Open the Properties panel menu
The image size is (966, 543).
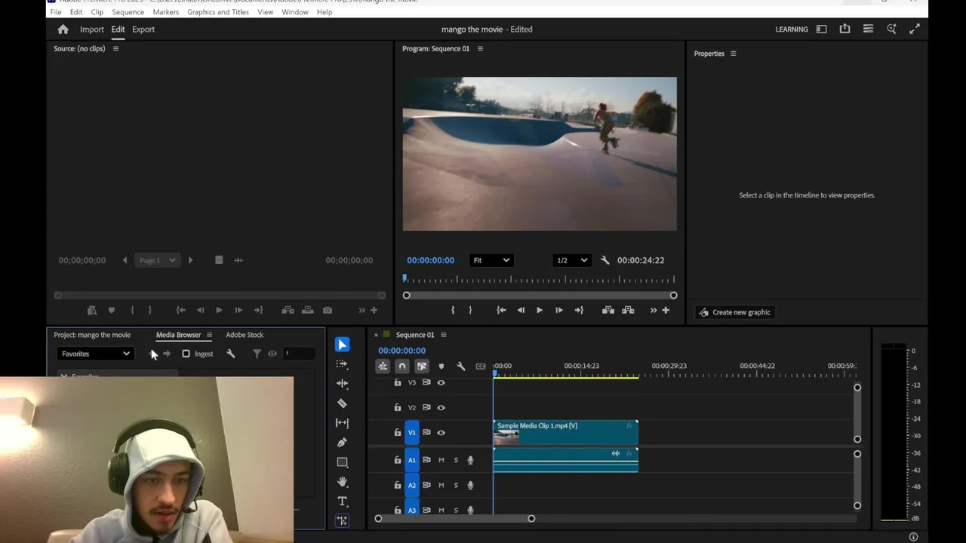pyautogui.click(x=733, y=54)
